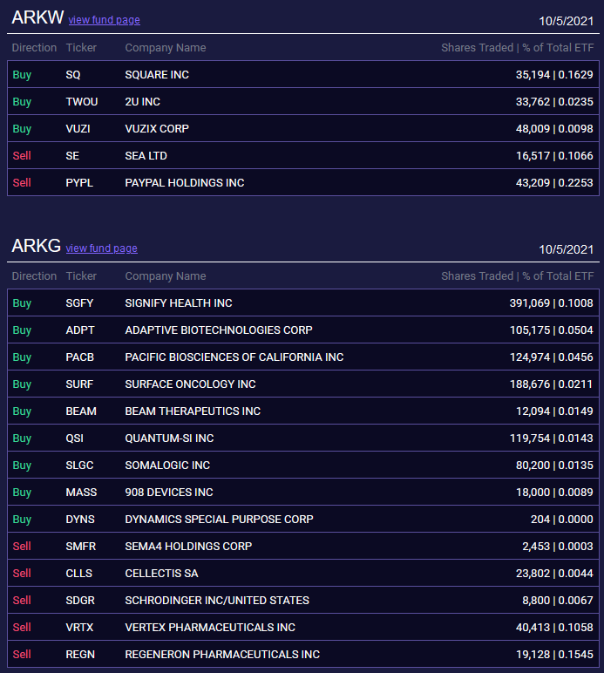Click PAYPAL HOLDINGS INC company name
The height and width of the screenshot is (673, 604).
185,183
